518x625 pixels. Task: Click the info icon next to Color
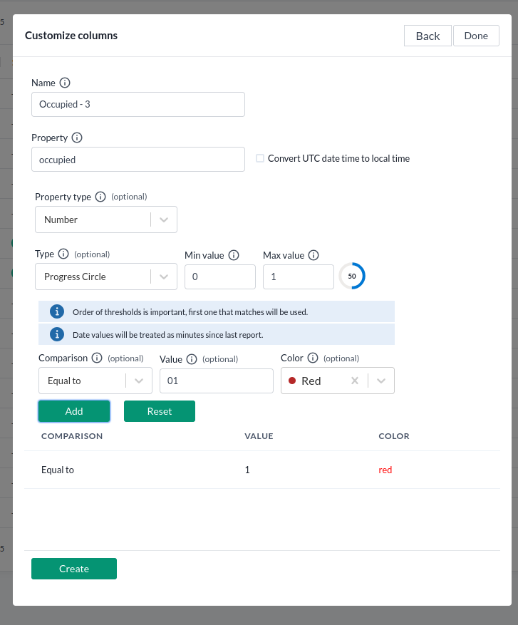313,358
